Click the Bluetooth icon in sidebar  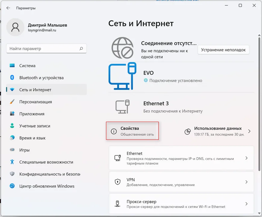tap(12, 78)
